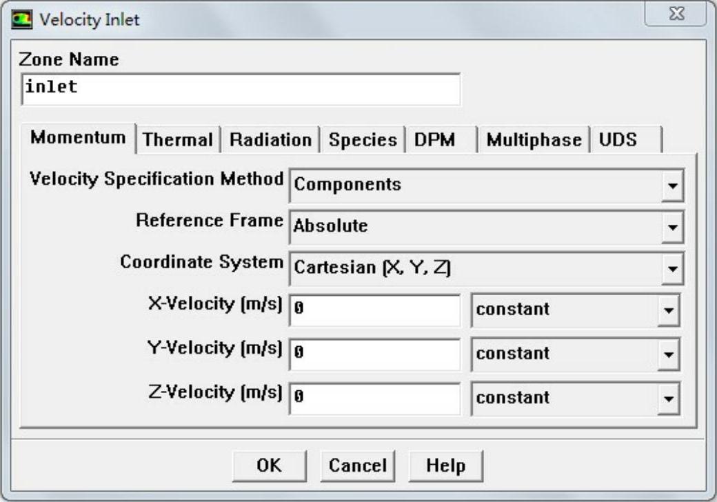Switch to the Momentum tab
This screenshot has width=717, height=502.
[x=78, y=137]
